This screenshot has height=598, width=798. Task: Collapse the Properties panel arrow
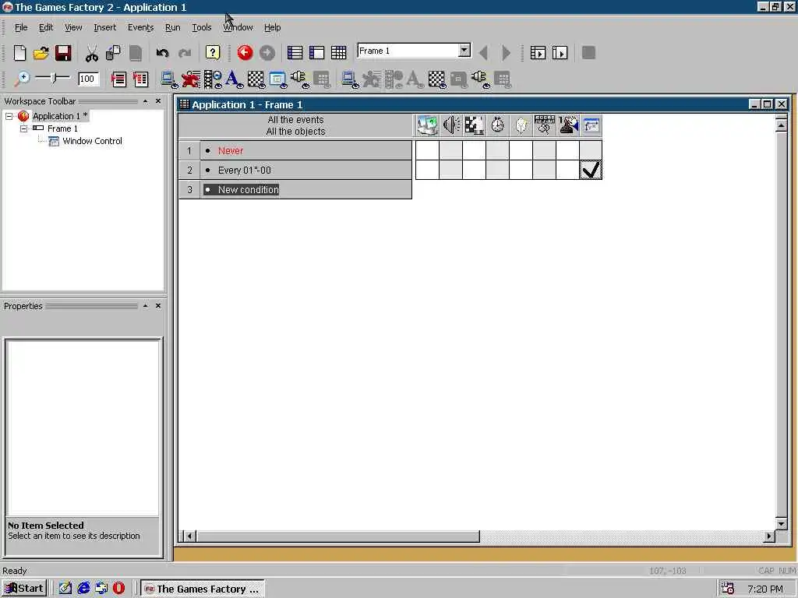coord(146,305)
